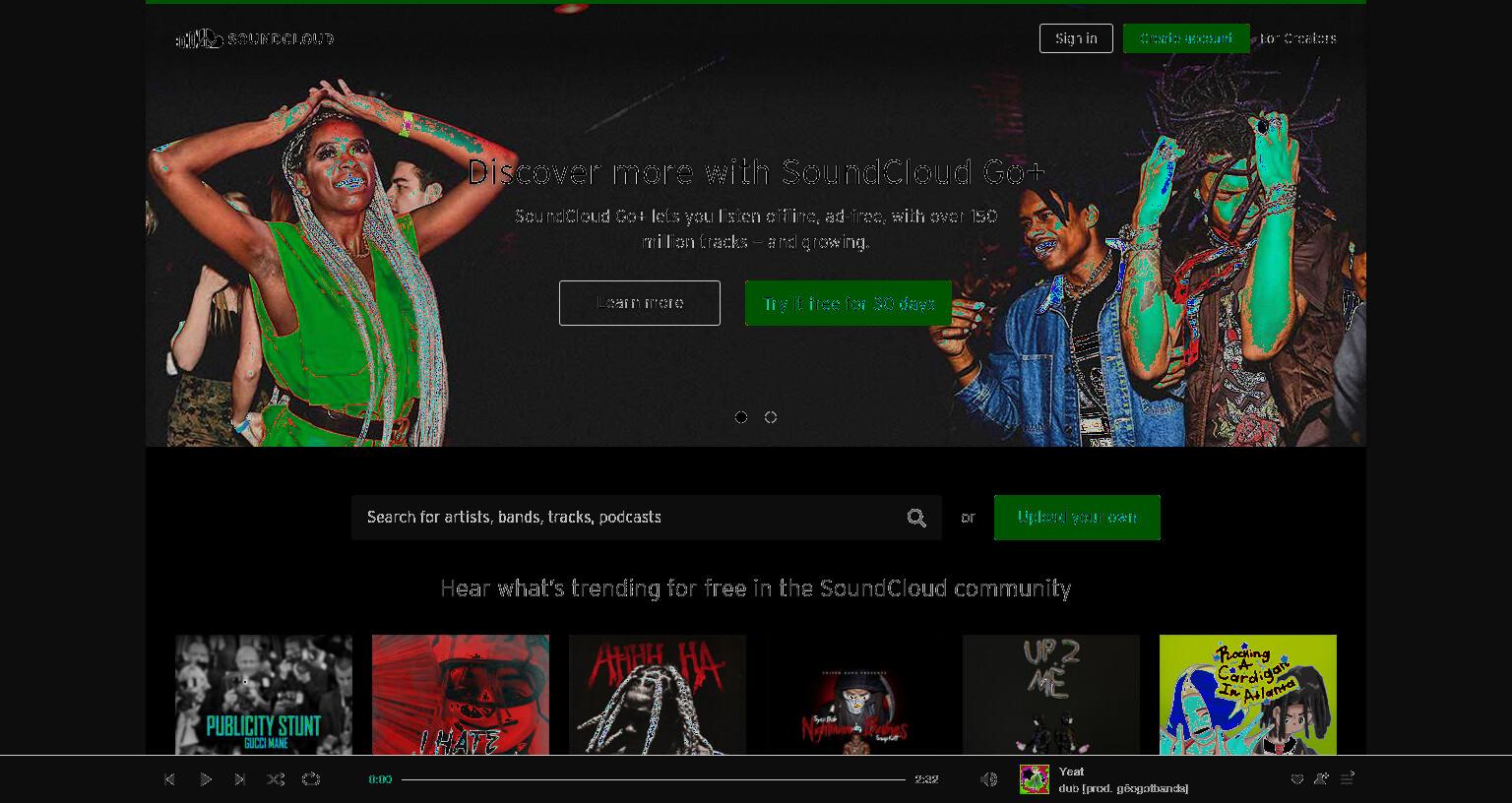Click the playback progress bar
The height and width of the screenshot is (803, 1512).
(654, 779)
